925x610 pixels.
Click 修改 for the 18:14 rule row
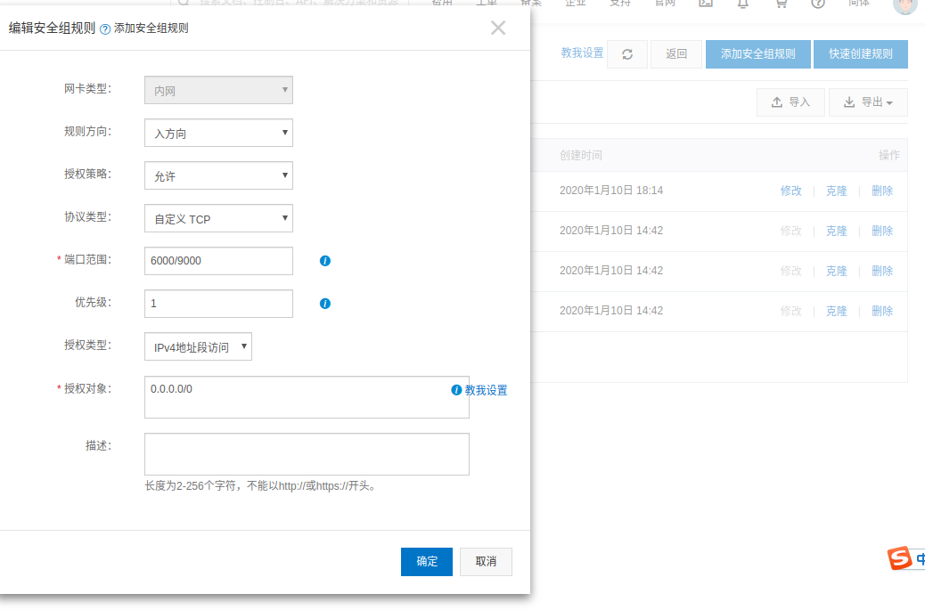791,191
